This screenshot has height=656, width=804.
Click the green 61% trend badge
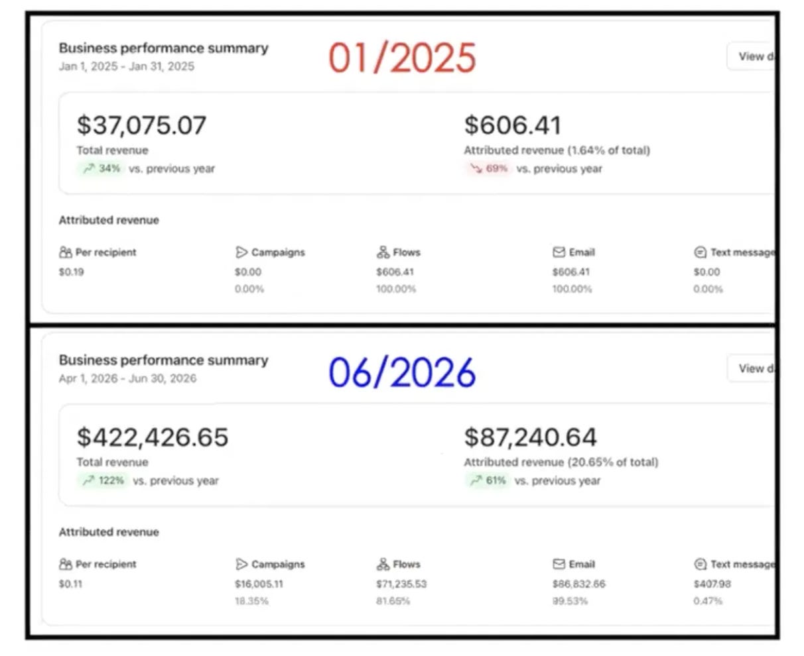coord(487,480)
